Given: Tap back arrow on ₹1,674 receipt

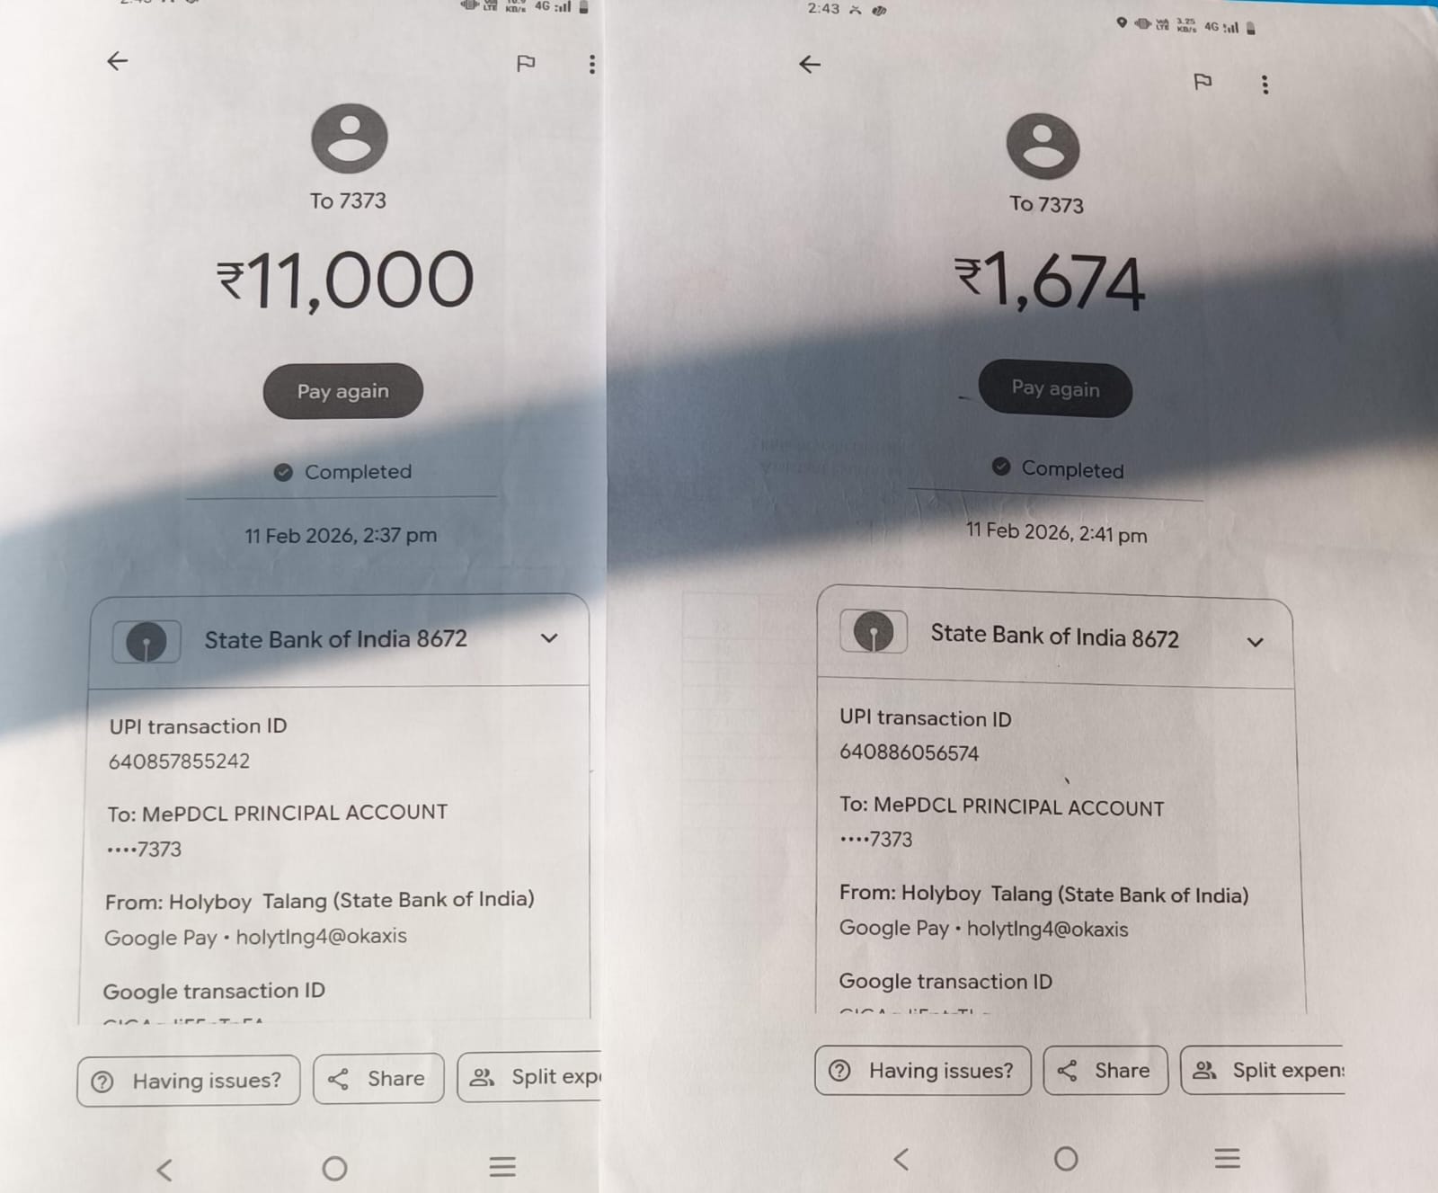Looking at the screenshot, I should pos(810,64).
